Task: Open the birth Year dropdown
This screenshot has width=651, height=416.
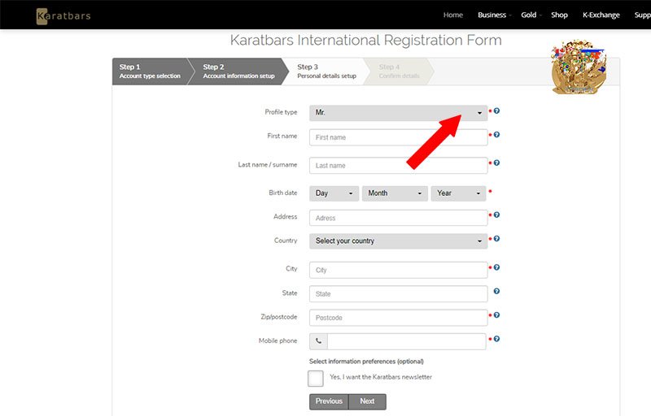Action: point(458,193)
